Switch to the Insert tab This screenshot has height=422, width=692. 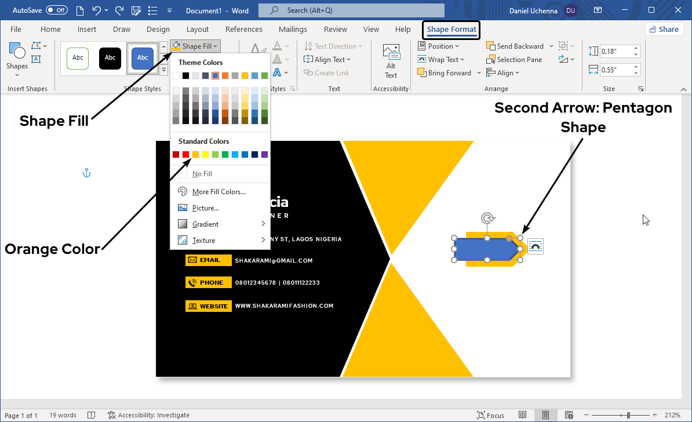pos(87,29)
